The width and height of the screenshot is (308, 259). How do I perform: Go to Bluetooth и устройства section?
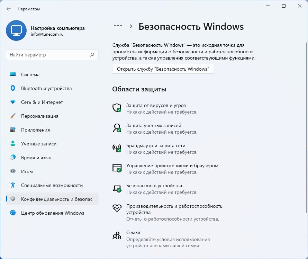(46, 88)
